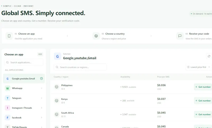This screenshot has width=212, height=128.
Task: Click the checkmark icon on Google,youtube,Gmail row
Action: click(x=42, y=78)
